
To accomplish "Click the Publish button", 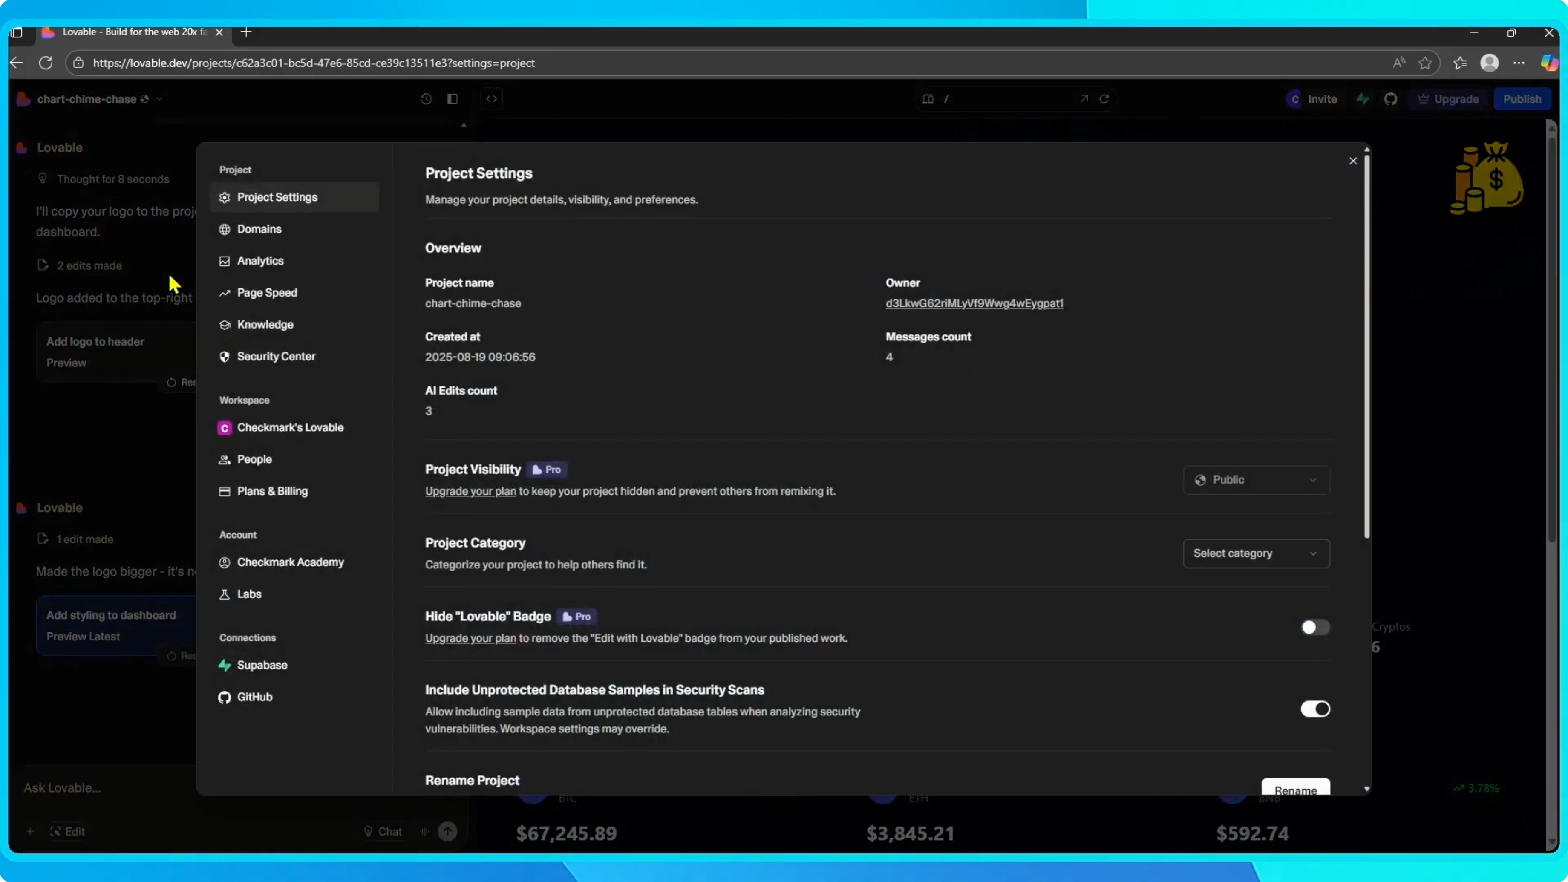I will (1522, 98).
